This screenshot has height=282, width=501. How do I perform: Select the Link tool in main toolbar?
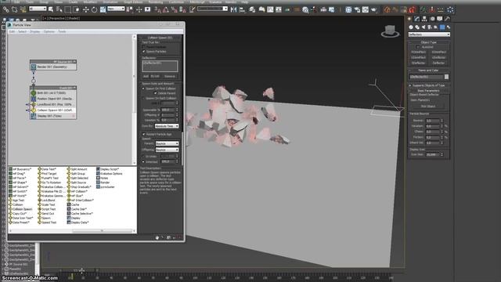[x=5, y=10]
